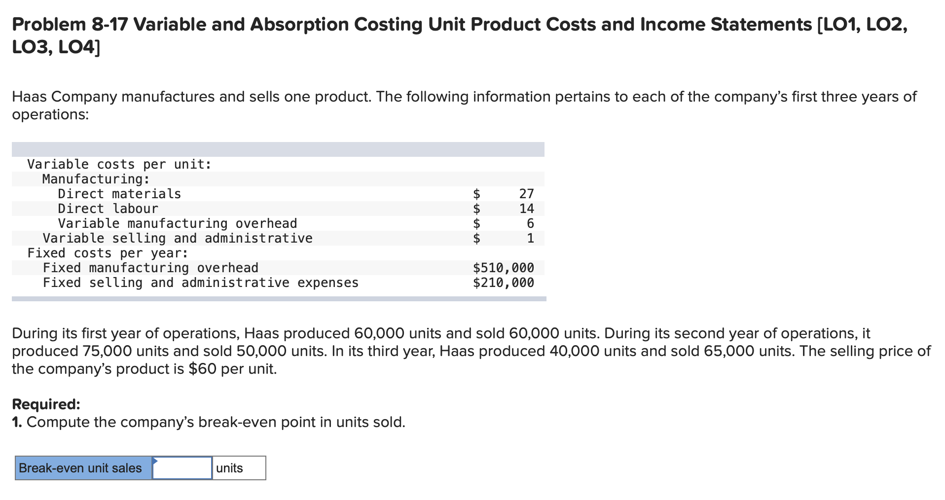Click the Required: section heading
This screenshot has height=500, width=945.
pyautogui.click(x=45, y=403)
